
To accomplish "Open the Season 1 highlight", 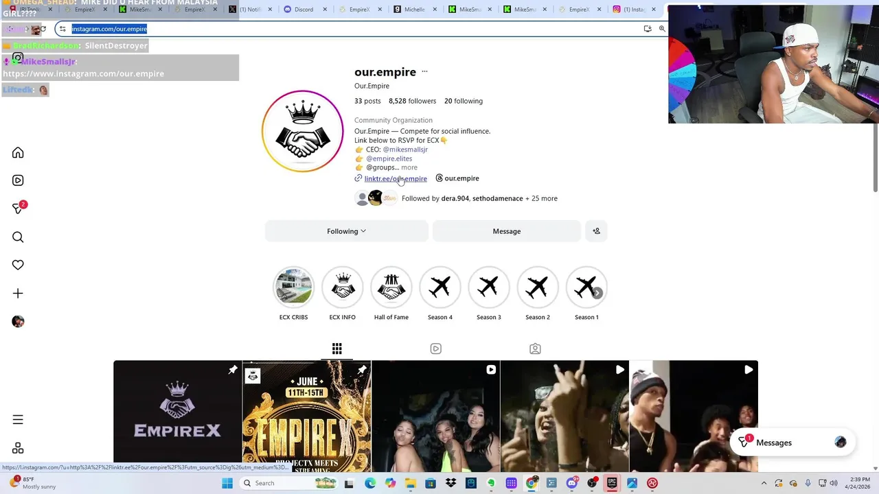I will (586, 294).
